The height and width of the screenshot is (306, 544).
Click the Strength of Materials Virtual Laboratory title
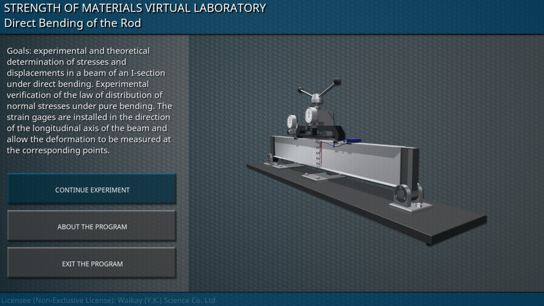[135, 8]
